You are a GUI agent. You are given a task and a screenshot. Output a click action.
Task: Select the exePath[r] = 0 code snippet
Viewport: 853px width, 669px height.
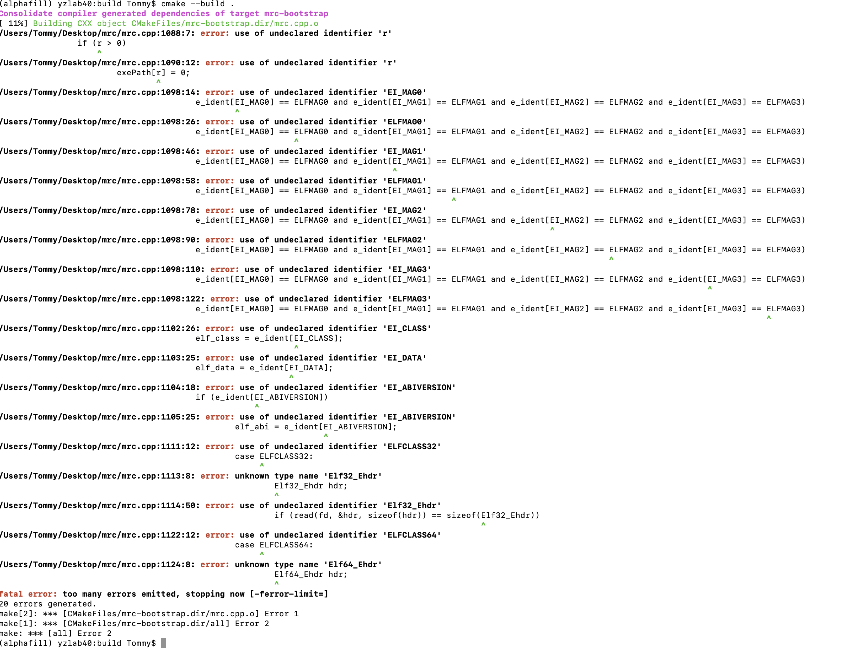coord(153,72)
